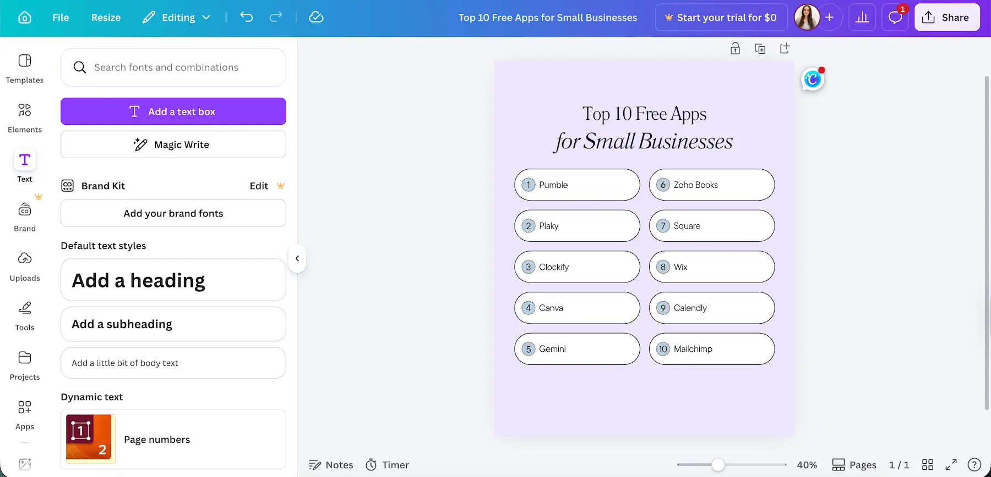Click the design title text
This screenshot has height=477, width=991.
(x=548, y=18)
